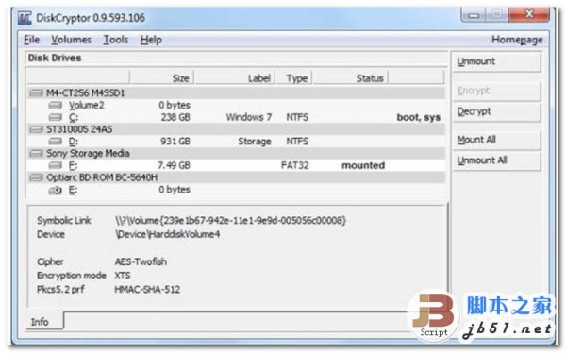Click the Volume2 drive icon
The width and height of the screenshot is (566, 353).
[55, 105]
